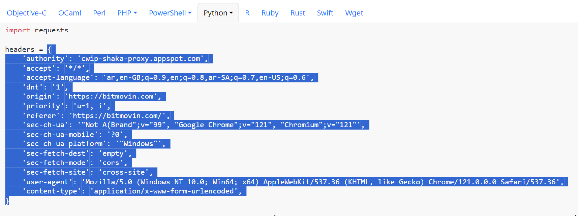The height and width of the screenshot is (216, 578).
Task: Expand the PHP dropdown caret
Action: (x=135, y=13)
